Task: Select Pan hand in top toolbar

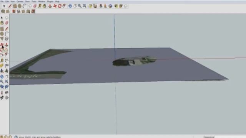Action: (x=75, y=6)
